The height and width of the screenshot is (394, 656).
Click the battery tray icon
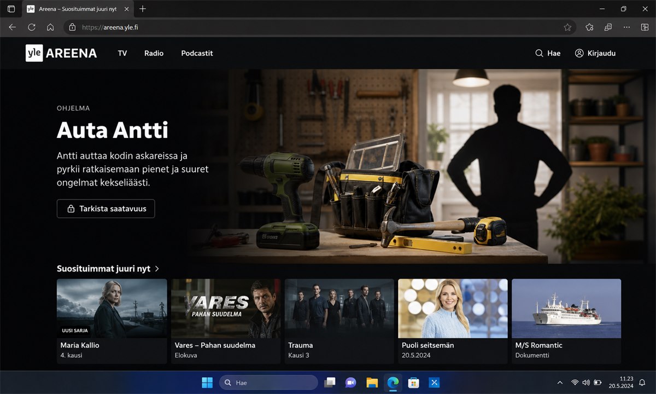click(x=598, y=383)
